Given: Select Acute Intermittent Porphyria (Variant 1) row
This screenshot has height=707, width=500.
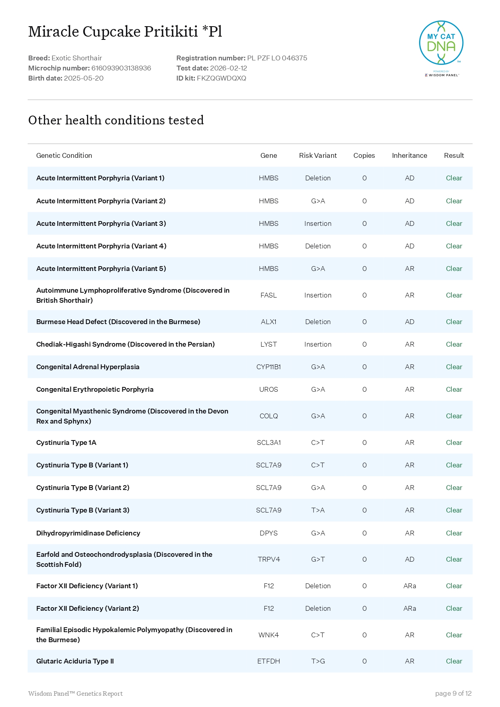Looking at the screenshot, I should [100, 178].
